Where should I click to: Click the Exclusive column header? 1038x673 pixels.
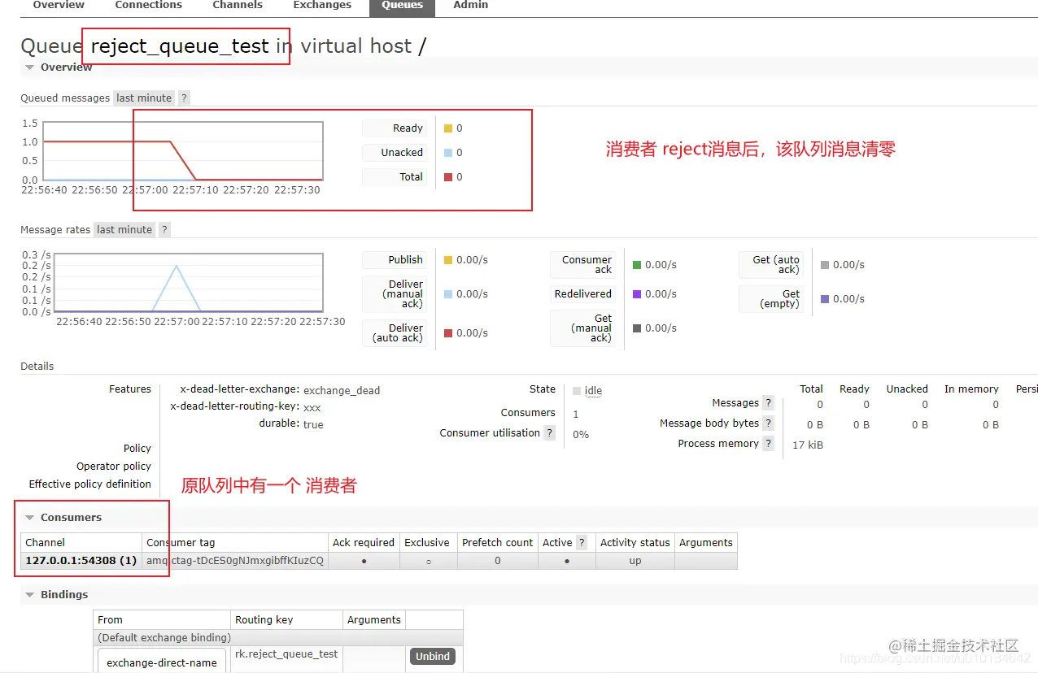pos(427,543)
